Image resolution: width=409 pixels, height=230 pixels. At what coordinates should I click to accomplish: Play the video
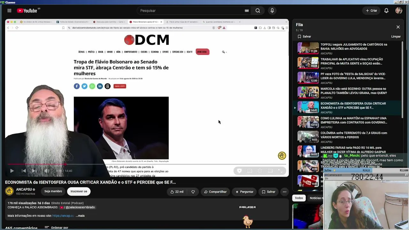click(x=12, y=171)
